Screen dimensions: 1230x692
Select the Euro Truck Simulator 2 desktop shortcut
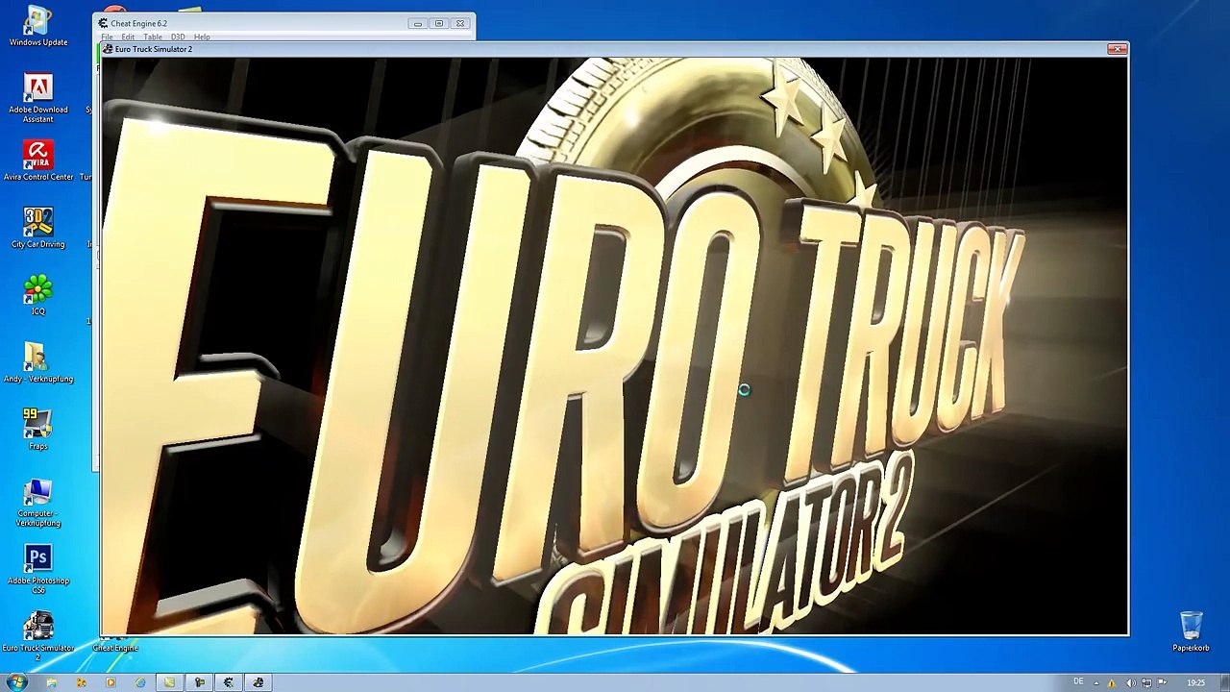(x=38, y=637)
